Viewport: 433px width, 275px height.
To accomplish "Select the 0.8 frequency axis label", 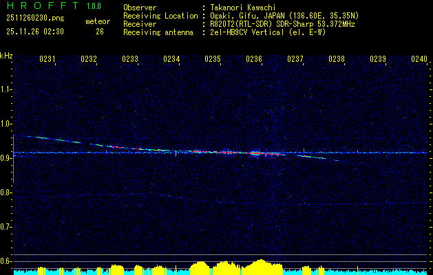I will pyautogui.click(x=6, y=192).
